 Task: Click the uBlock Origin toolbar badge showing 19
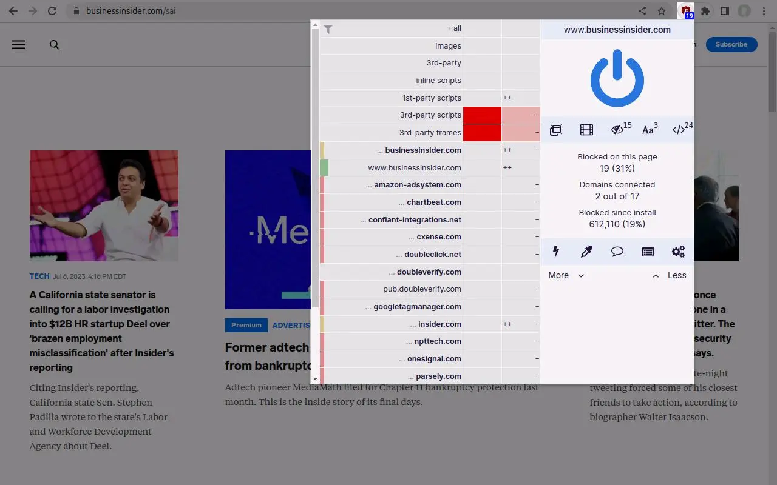pyautogui.click(x=686, y=10)
